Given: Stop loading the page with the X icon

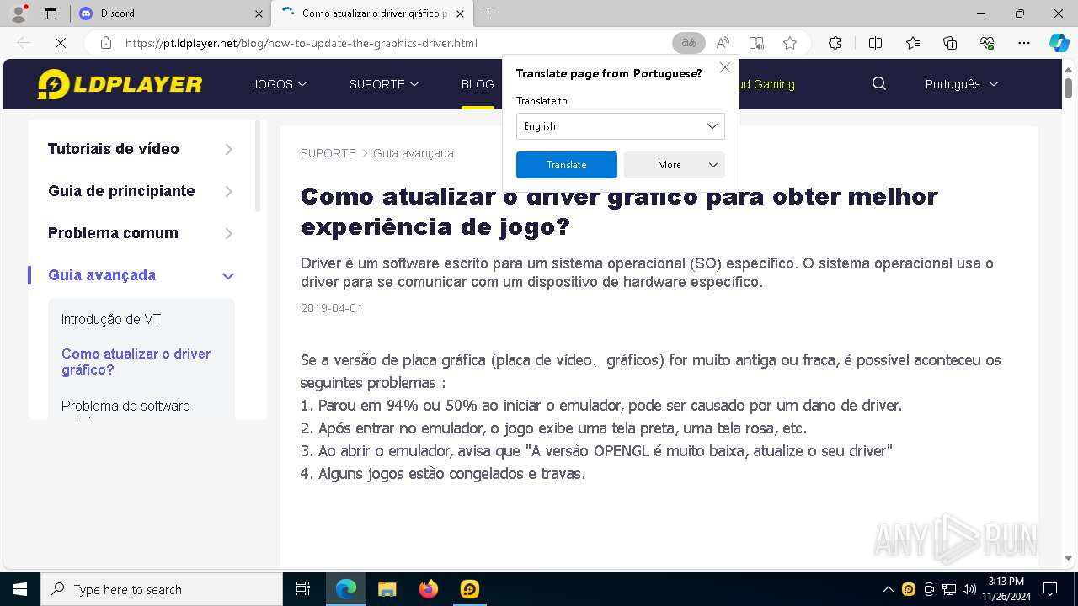Looking at the screenshot, I should [x=61, y=43].
